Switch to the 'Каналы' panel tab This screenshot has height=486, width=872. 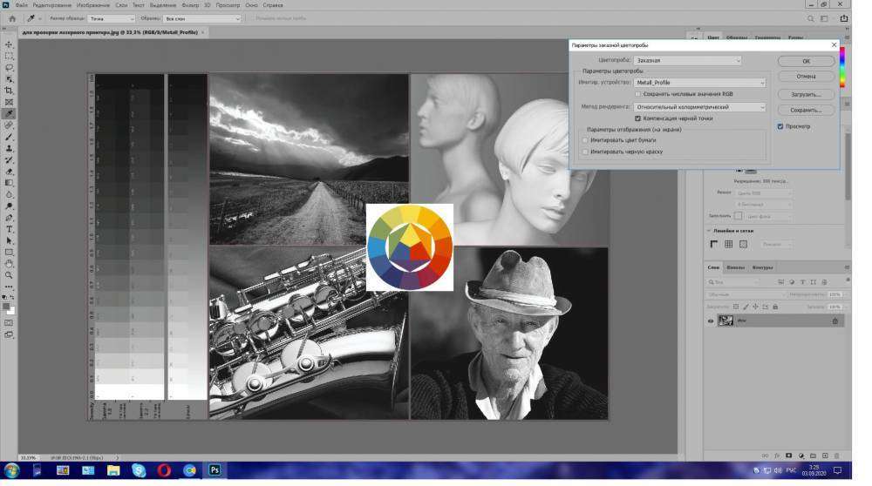point(735,267)
